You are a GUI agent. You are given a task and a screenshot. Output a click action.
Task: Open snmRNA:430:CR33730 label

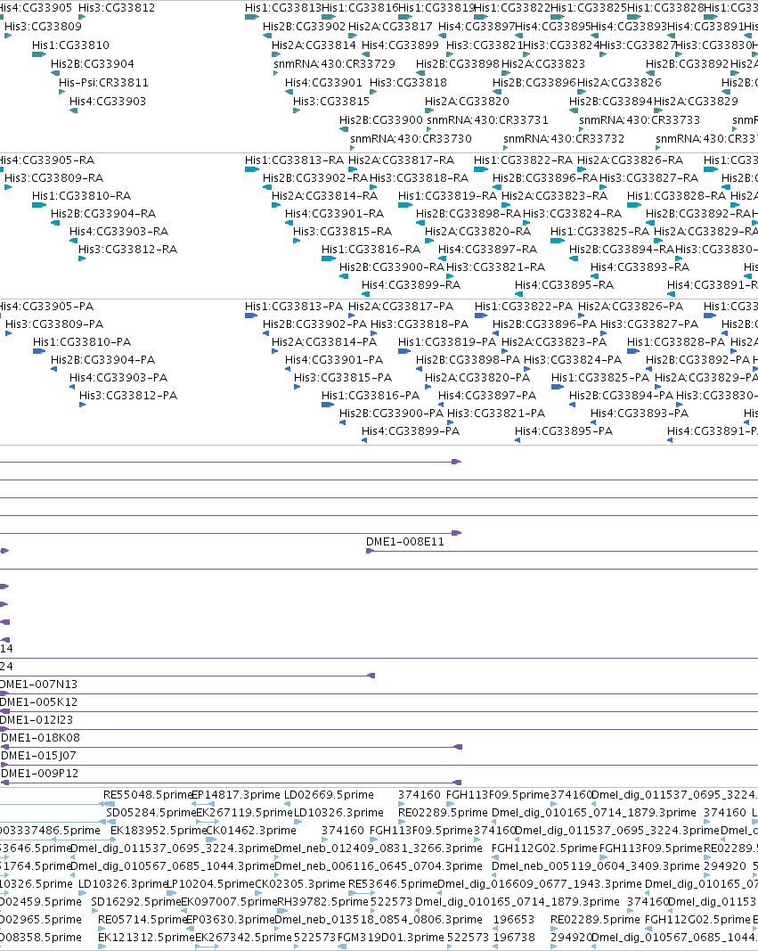(x=411, y=139)
